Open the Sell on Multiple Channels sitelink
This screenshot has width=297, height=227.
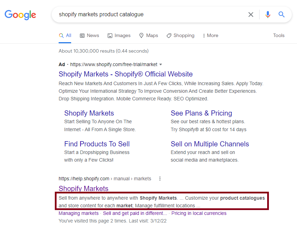click(x=210, y=144)
